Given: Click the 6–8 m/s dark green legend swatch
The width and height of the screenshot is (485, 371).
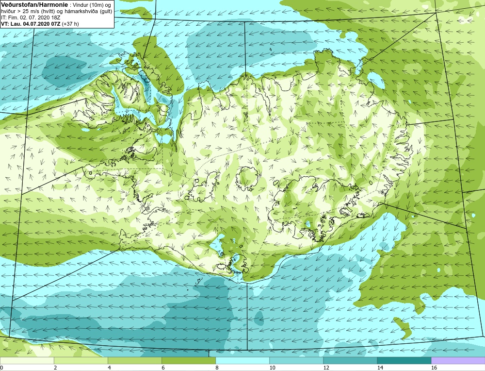Looking at the screenshot, I should coord(188,361).
